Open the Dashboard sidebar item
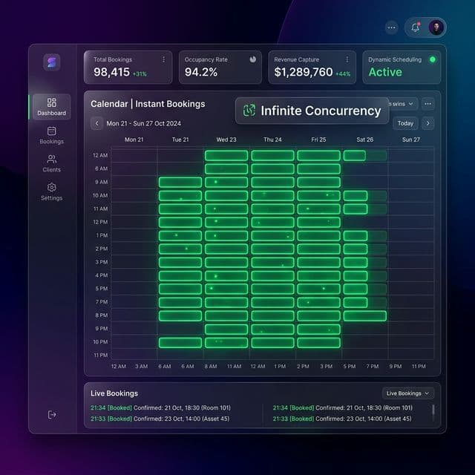 [x=51, y=107]
